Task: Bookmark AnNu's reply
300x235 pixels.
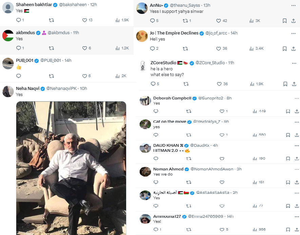Action: coord(285,21)
